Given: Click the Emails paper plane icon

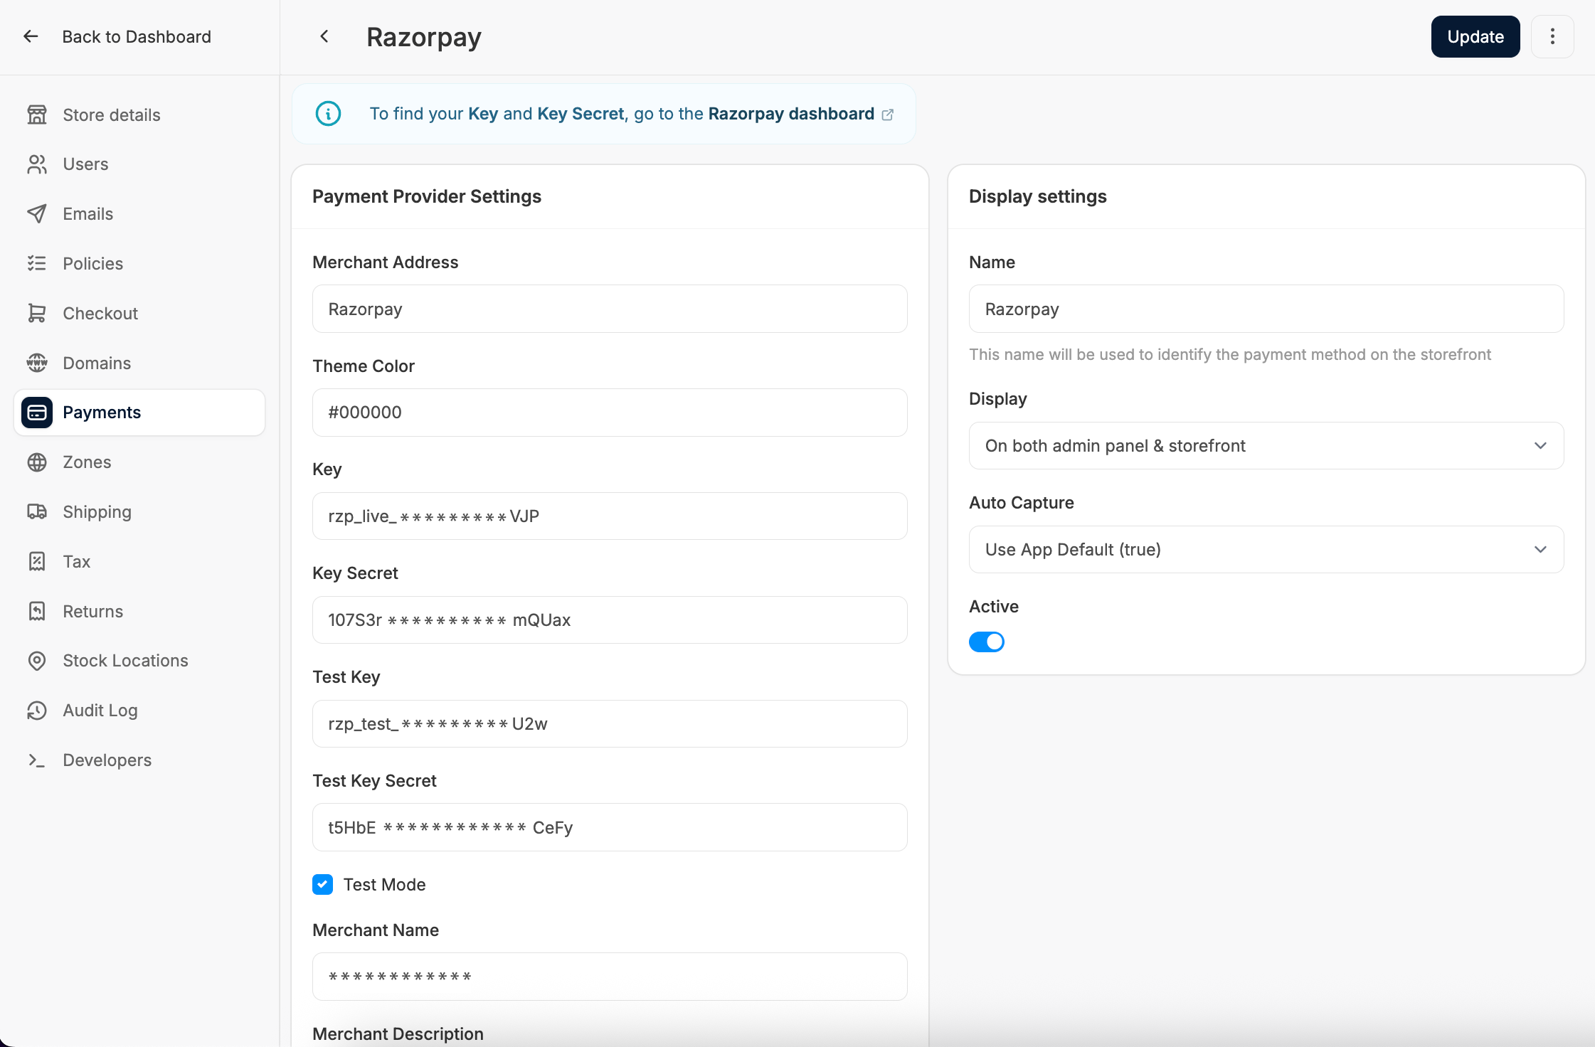Looking at the screenshot, I should tap(37, 213).
